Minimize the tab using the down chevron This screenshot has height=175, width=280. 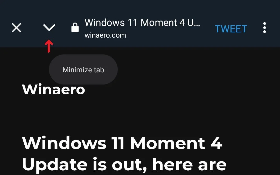coord(49,27)
